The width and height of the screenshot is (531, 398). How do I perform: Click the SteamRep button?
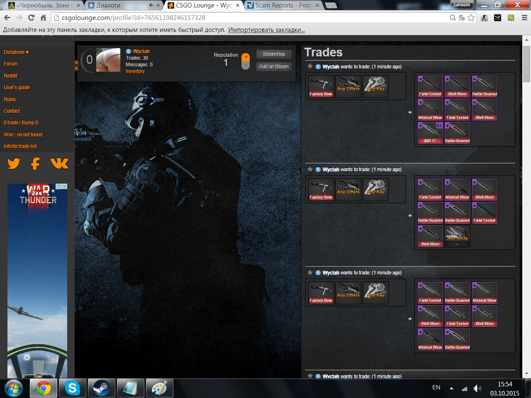tap(274, 54)
